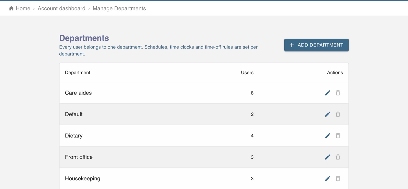
Task: Delete the Care aides department
Action: 338,93
